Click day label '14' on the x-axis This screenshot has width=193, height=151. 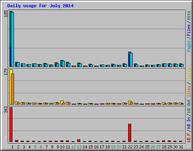tap(85, 147)
